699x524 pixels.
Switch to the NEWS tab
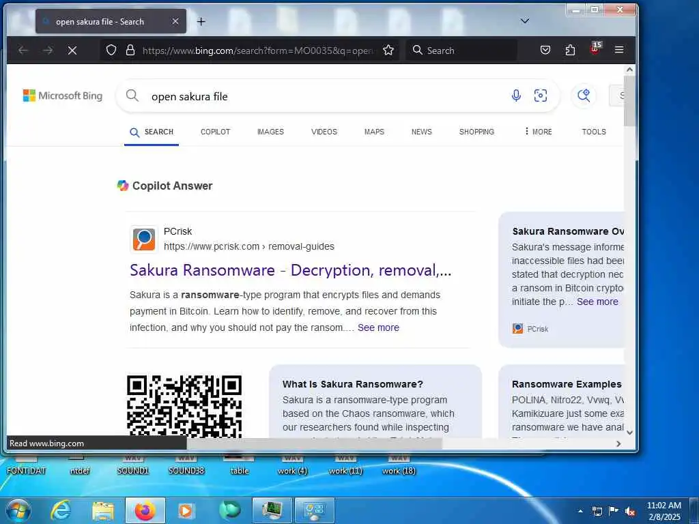[421, 132]
